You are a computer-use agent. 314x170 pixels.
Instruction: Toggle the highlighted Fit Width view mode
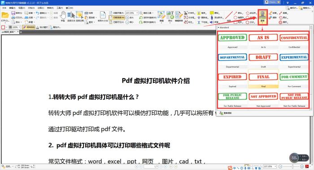click(x=117, y=17)
